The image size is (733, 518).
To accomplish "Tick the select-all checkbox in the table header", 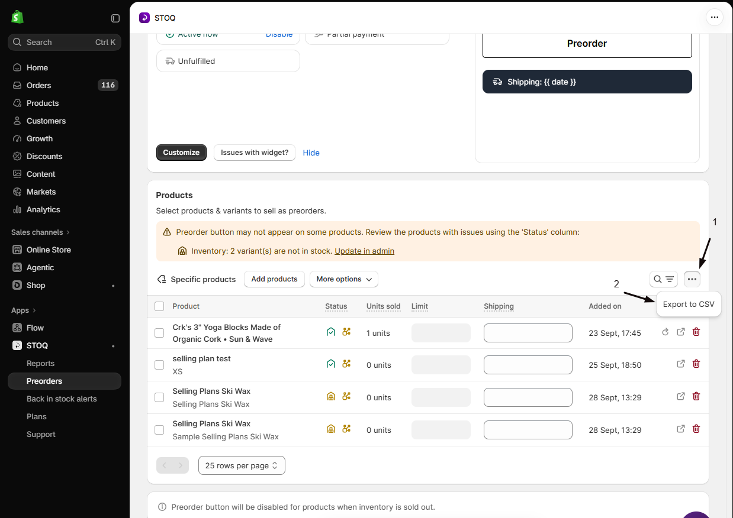I will coord(159,306).
